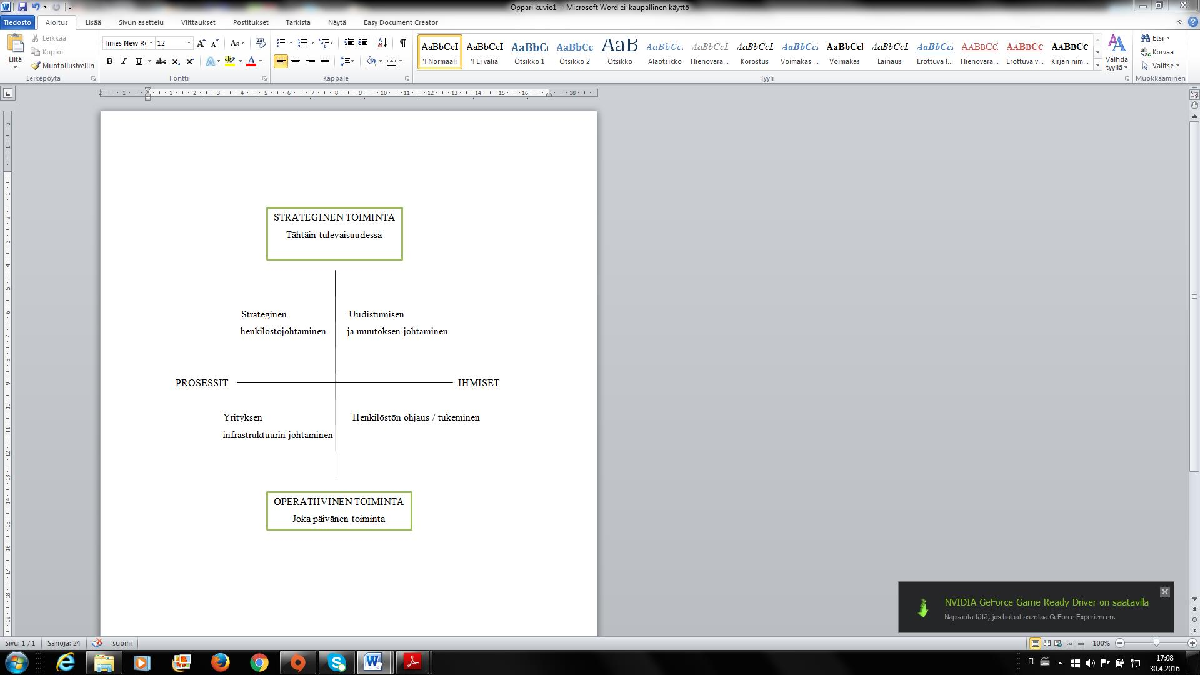The image size is (1200, 675).
Task: Toggle strikethrough formatting
Action: (161, 61)
